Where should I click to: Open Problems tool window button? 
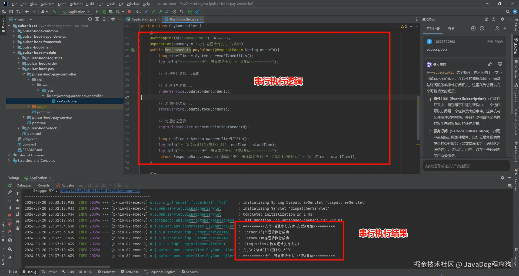(x=107, y=272)
